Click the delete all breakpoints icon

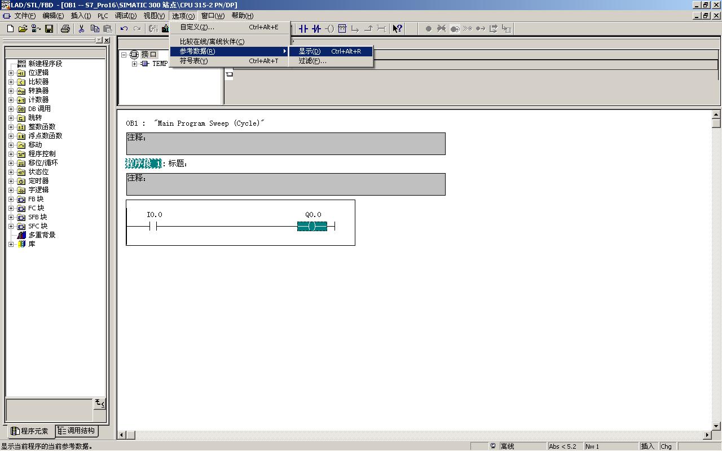click(442, 29)
